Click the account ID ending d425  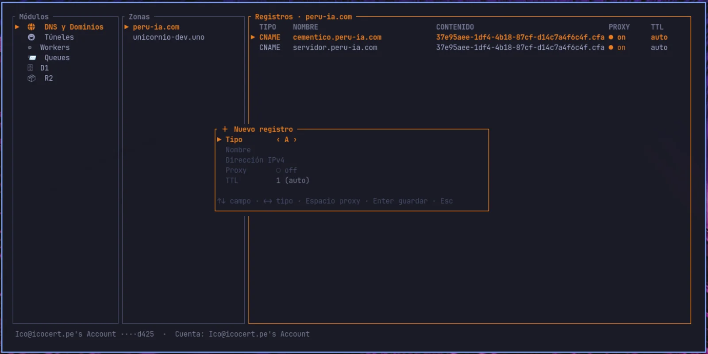pyautogui.click(x=137, y=334)
